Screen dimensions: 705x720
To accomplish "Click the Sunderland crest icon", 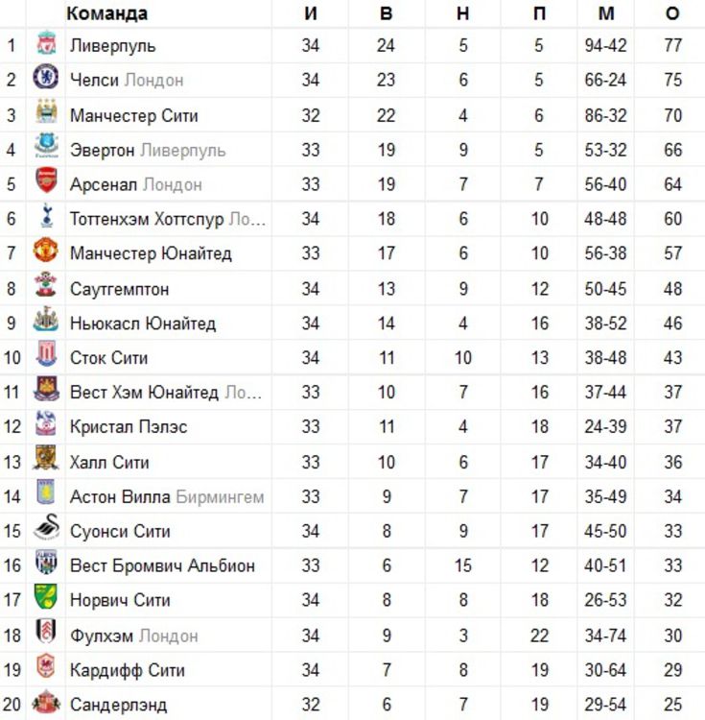I will click(x=46, y=701).
